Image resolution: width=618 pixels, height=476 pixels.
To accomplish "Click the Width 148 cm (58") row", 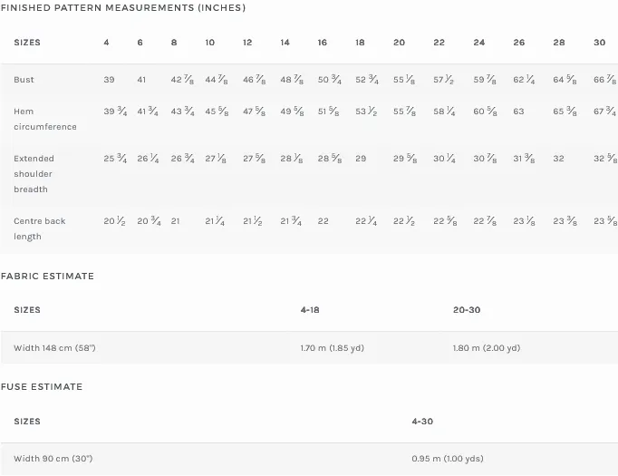I will point(309,348).
